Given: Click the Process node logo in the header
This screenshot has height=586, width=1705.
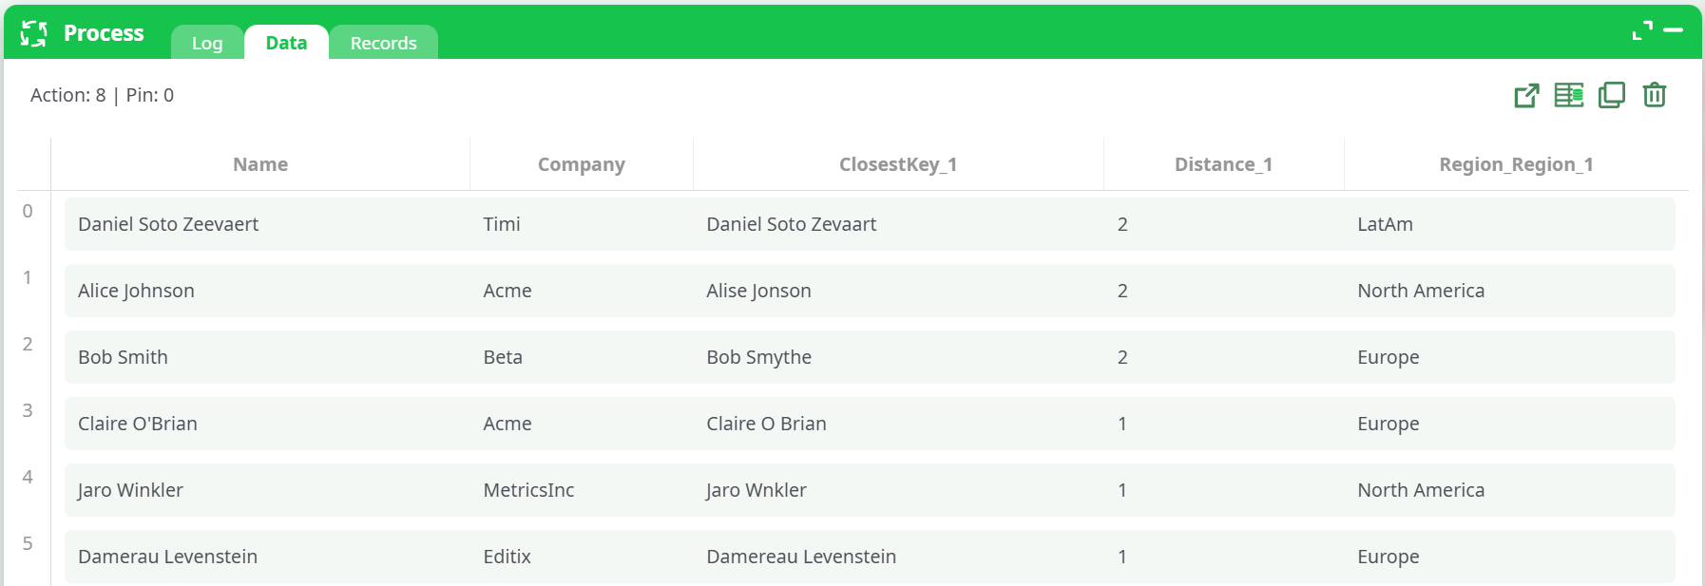Looking at the screenshot, I should click(34, 32).
